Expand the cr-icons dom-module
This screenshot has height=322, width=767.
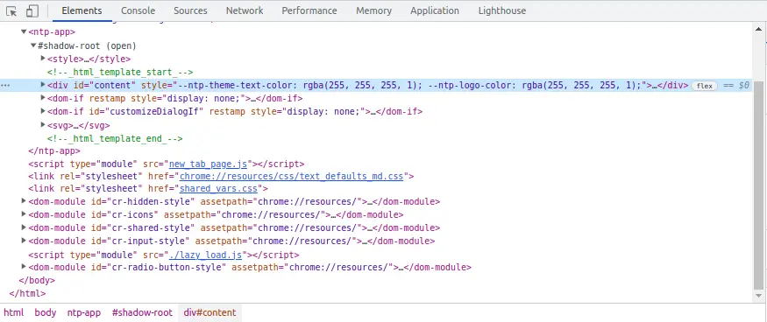click(24, 214)
